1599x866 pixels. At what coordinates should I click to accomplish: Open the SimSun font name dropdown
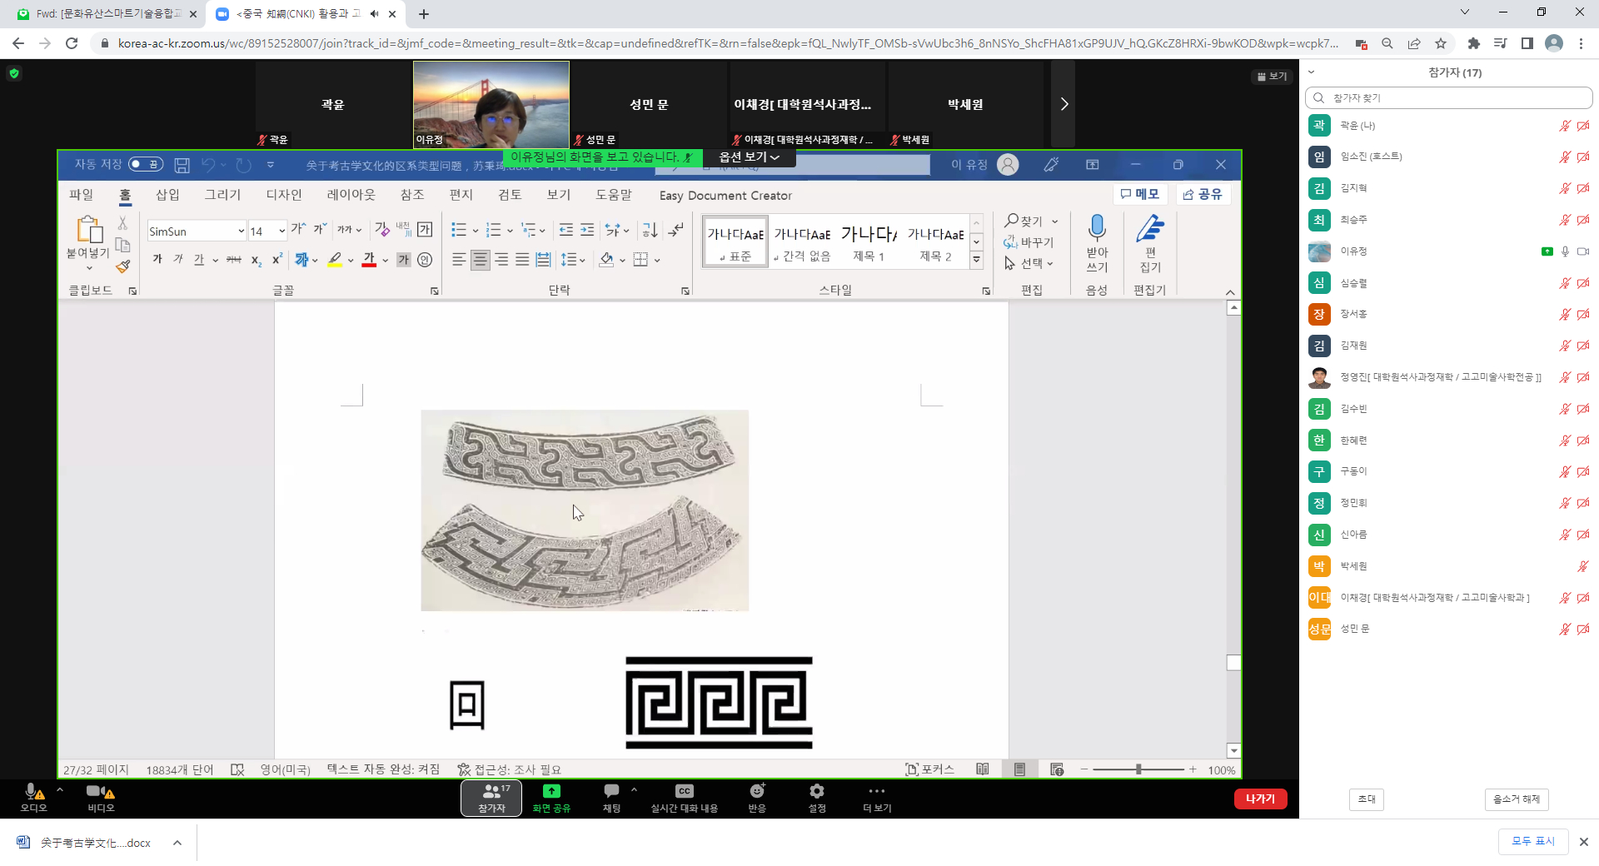click(241, 231)
